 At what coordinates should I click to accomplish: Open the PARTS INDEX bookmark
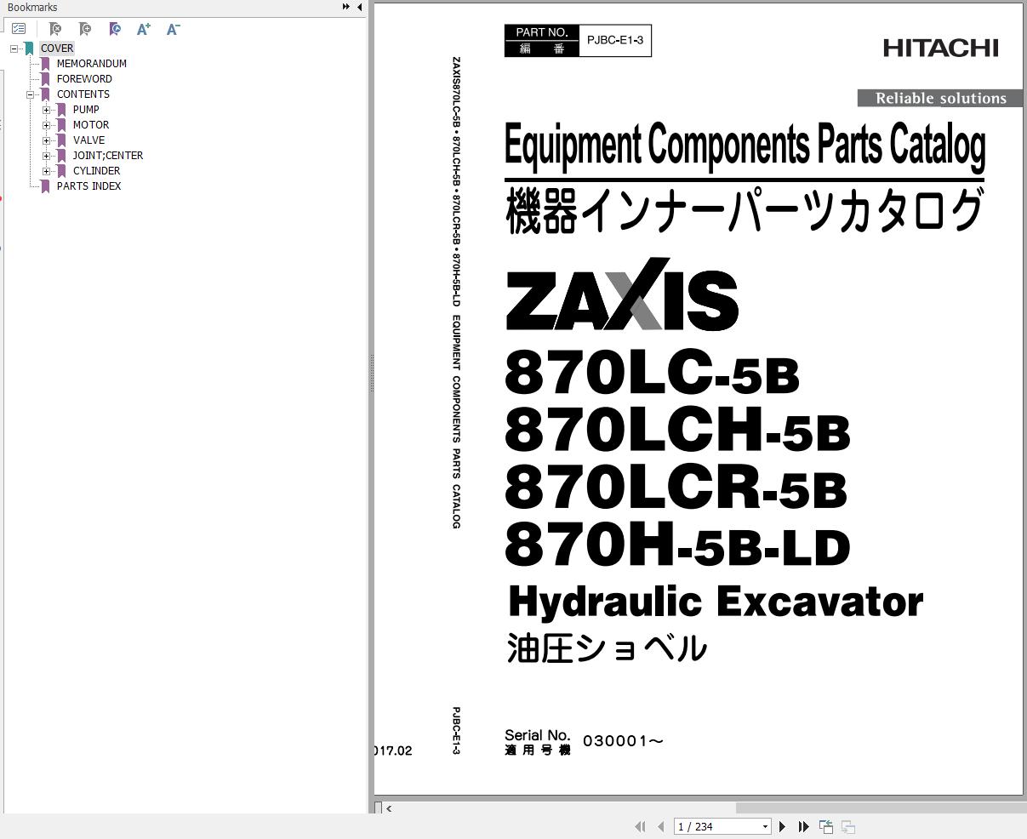pos(89,186)
